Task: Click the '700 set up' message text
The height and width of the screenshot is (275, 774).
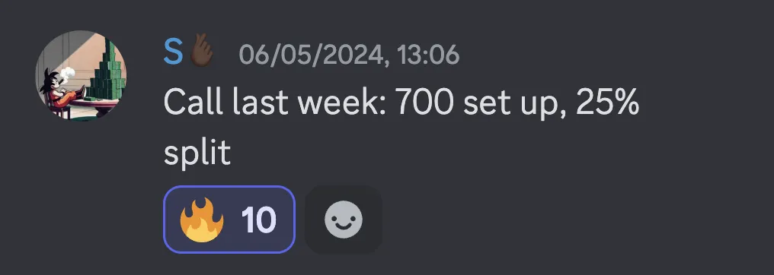Action: pos(481,104)
